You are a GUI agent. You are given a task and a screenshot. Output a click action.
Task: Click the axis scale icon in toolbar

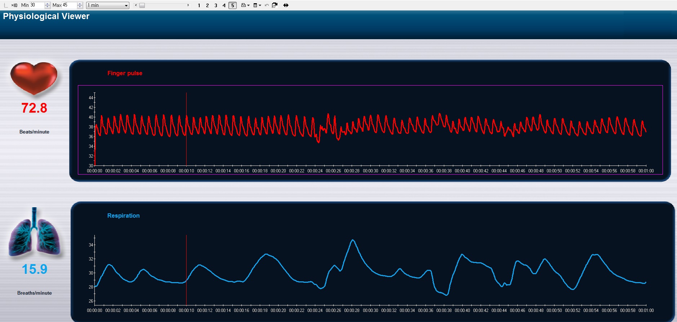pos(5,5)
